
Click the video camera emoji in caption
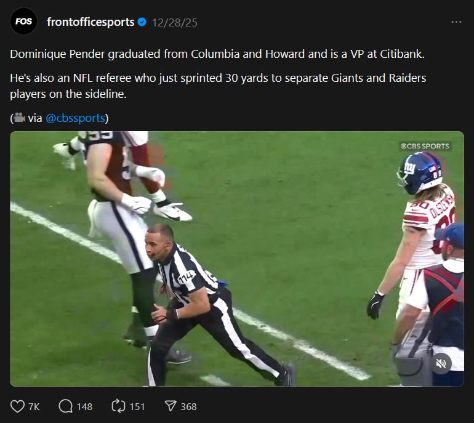tap(19, 118)
